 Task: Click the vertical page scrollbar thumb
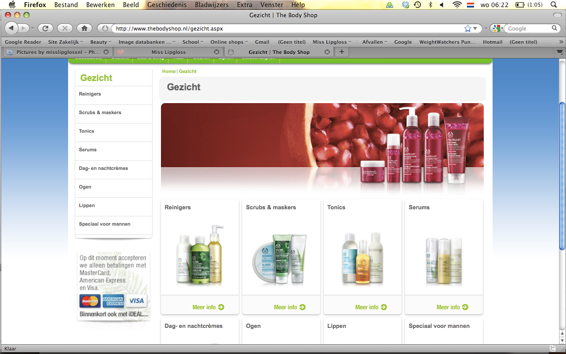pos(562,176)
